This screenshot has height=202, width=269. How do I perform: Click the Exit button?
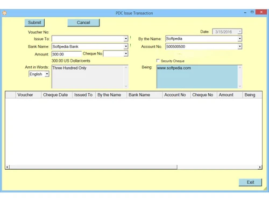(250, 182)
